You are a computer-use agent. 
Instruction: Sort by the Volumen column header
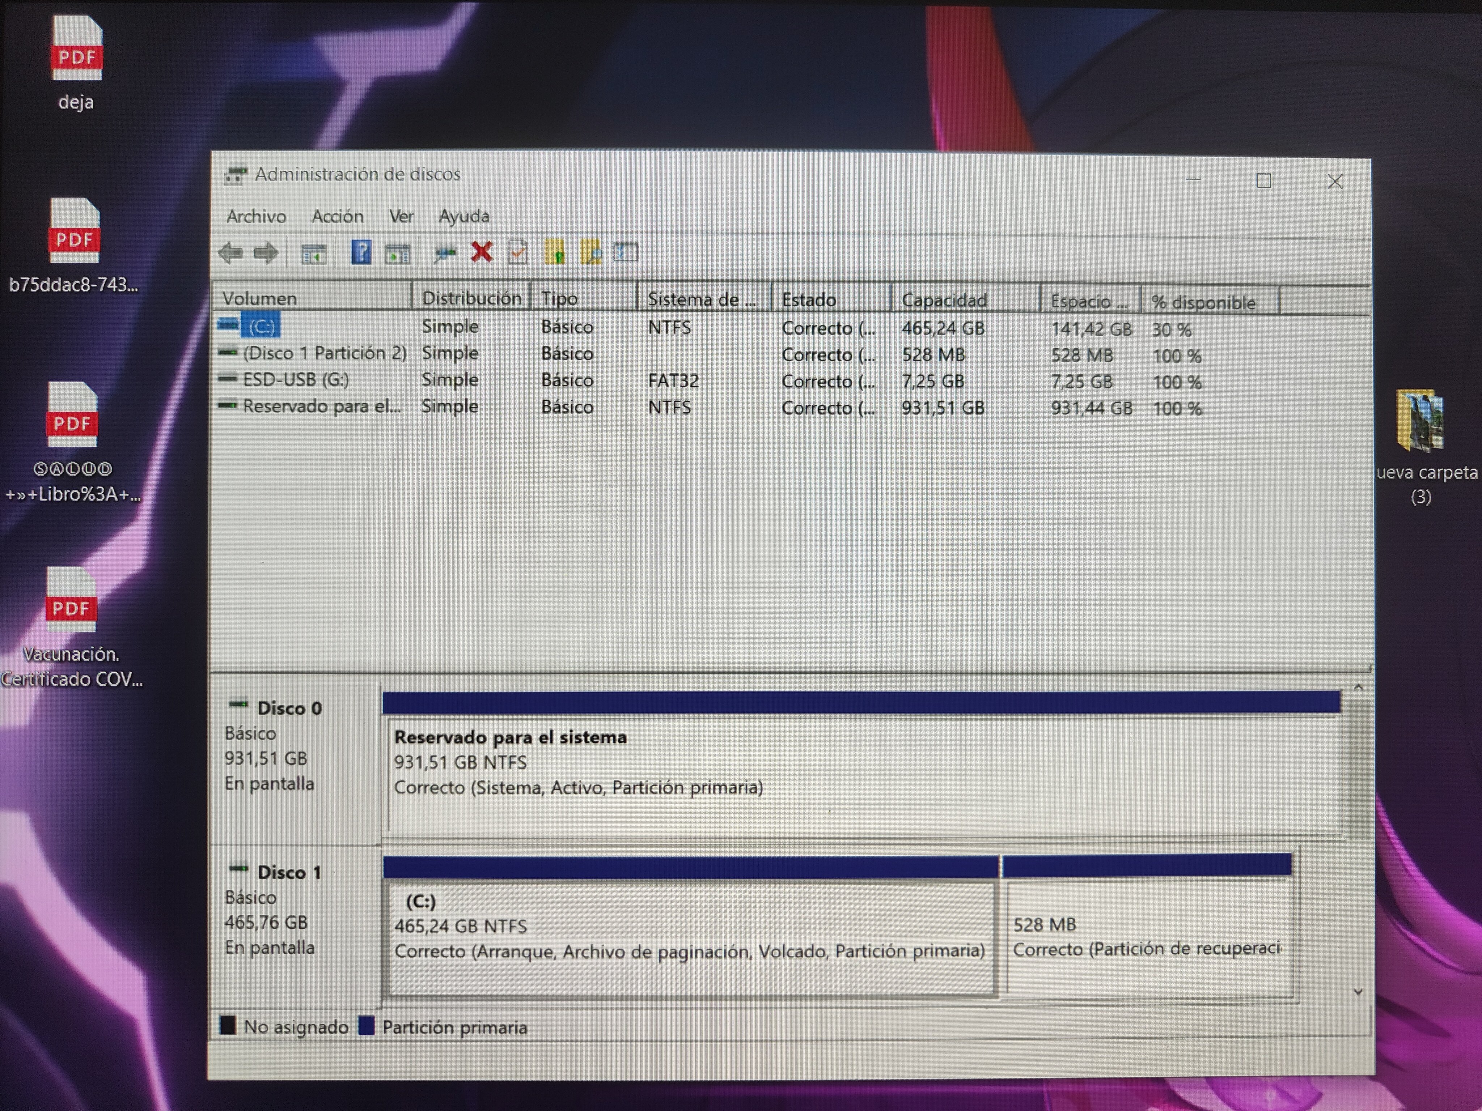312,298
